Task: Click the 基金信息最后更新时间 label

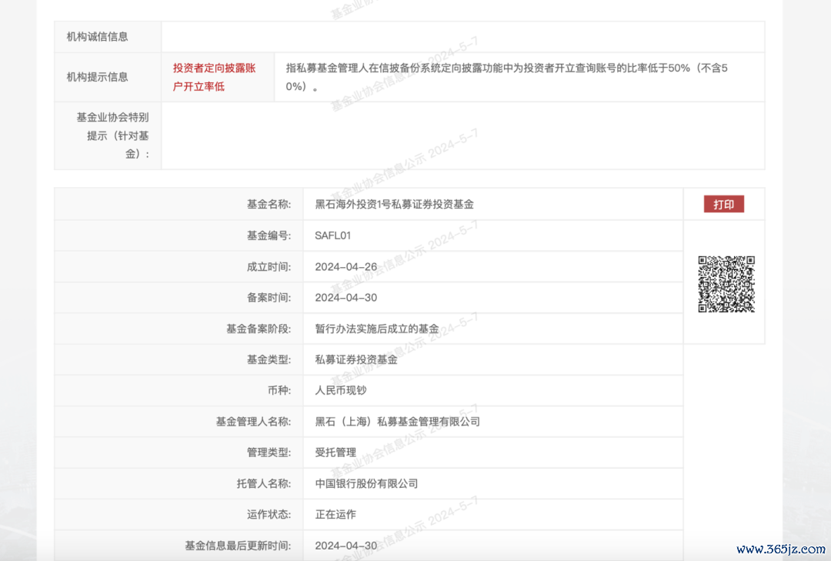Action: pyautogui.click(x=238, y=546)
